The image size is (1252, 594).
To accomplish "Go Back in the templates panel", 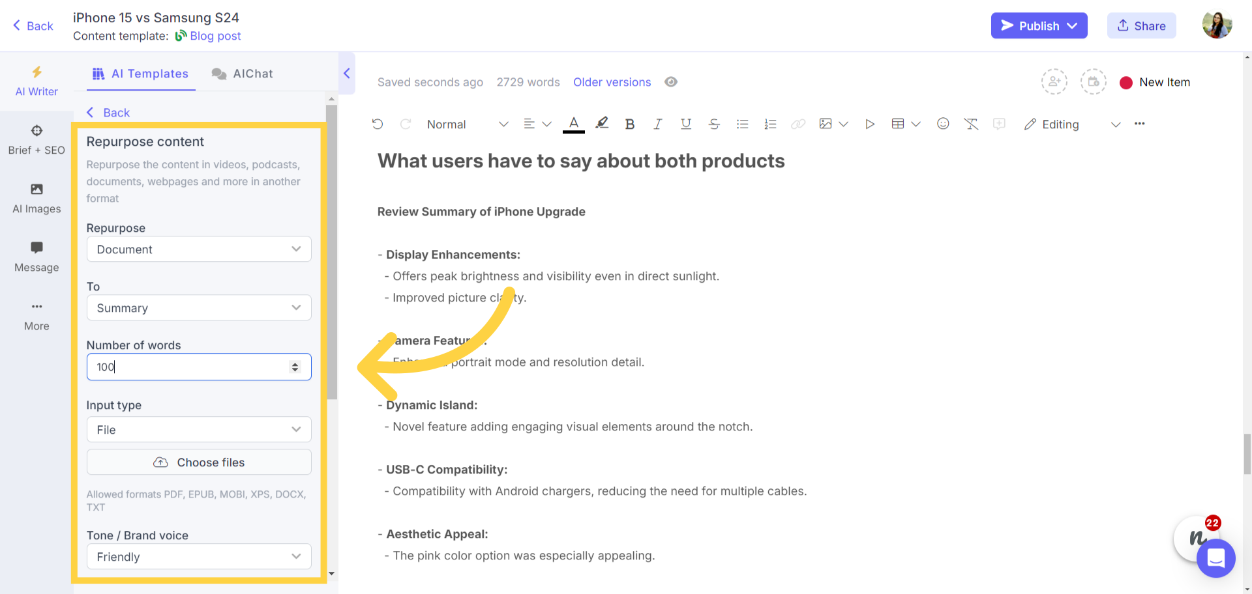I will pos(108,113).
